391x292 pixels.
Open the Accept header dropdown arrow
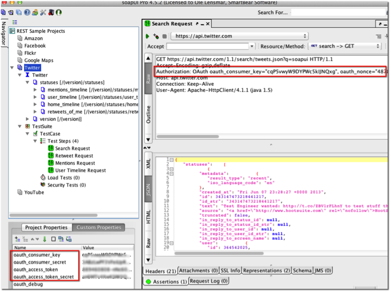coord(252,46)
